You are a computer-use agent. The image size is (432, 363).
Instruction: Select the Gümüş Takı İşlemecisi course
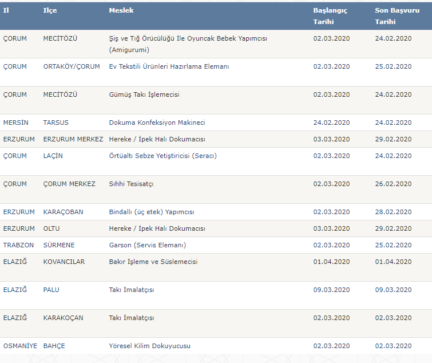(144, 94)
